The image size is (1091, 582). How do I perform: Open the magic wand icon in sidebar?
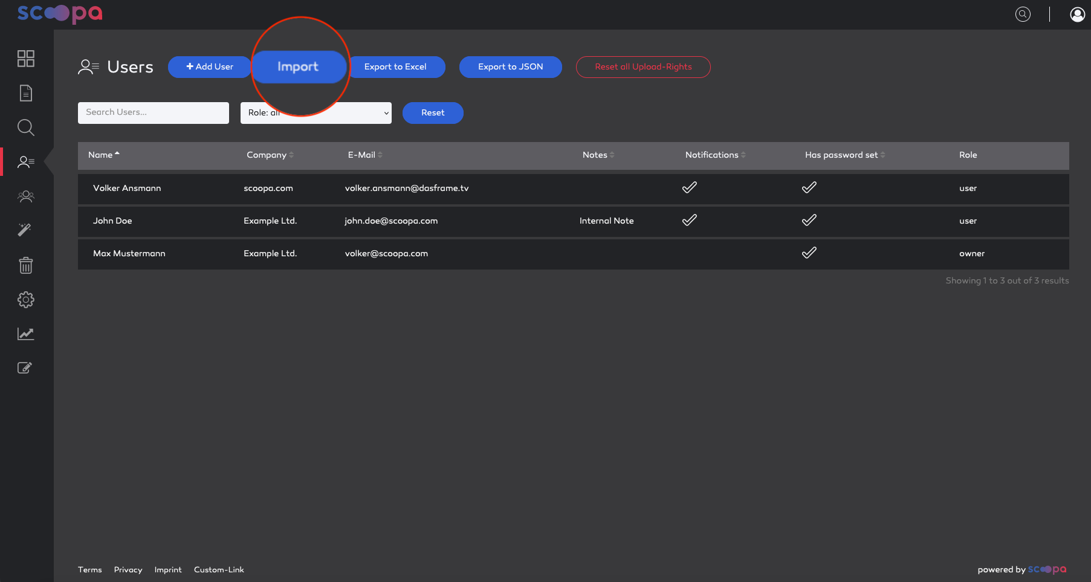pos(25,230)
